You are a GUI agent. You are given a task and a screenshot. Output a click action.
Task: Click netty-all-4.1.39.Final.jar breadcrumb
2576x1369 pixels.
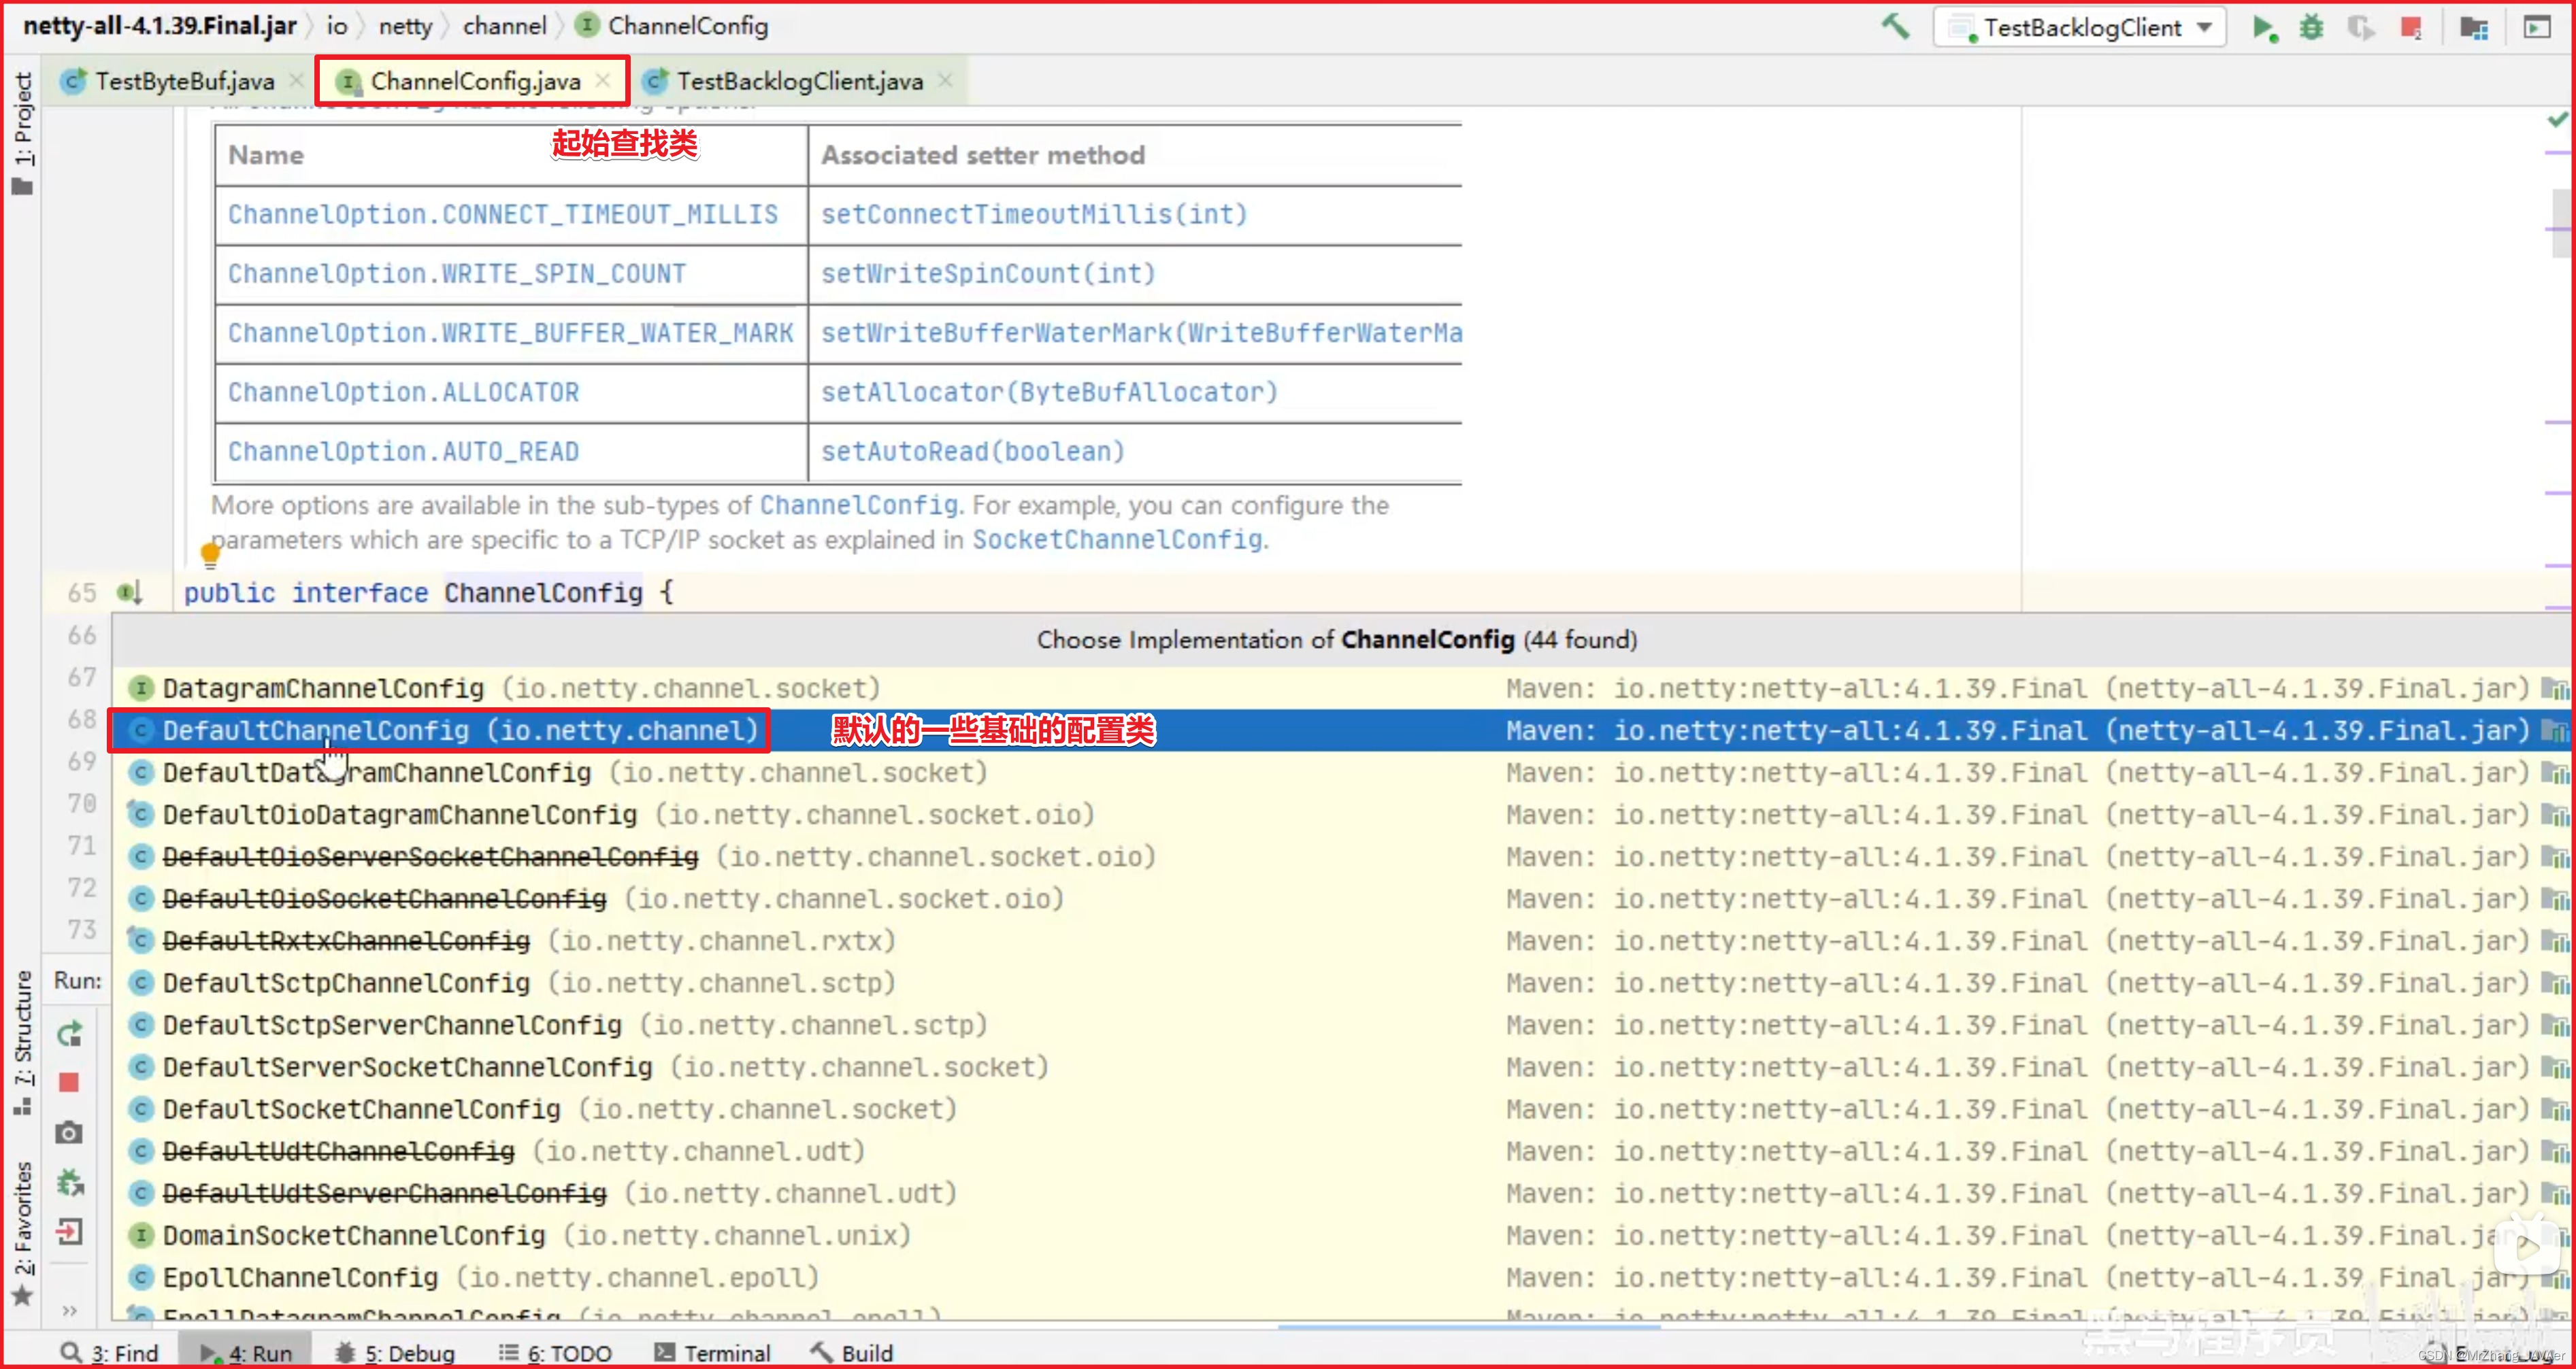tap(160, 26)
